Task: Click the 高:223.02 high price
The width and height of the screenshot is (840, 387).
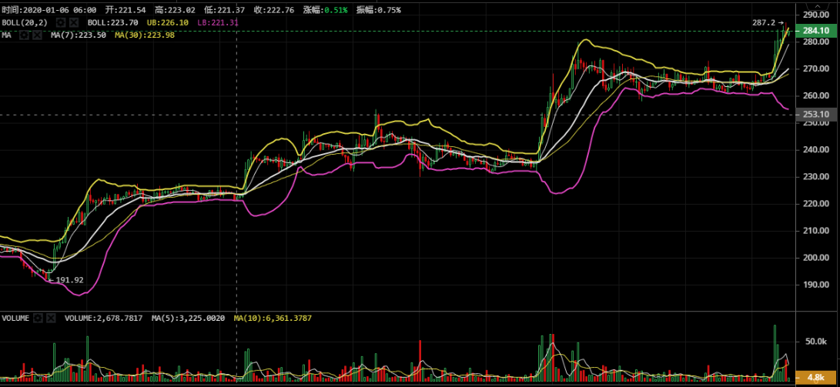Action: pos(177,10)
